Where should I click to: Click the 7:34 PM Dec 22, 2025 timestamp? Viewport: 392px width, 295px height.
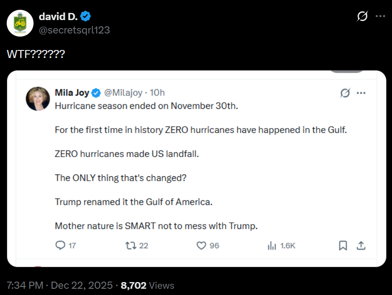coord(60,285)
